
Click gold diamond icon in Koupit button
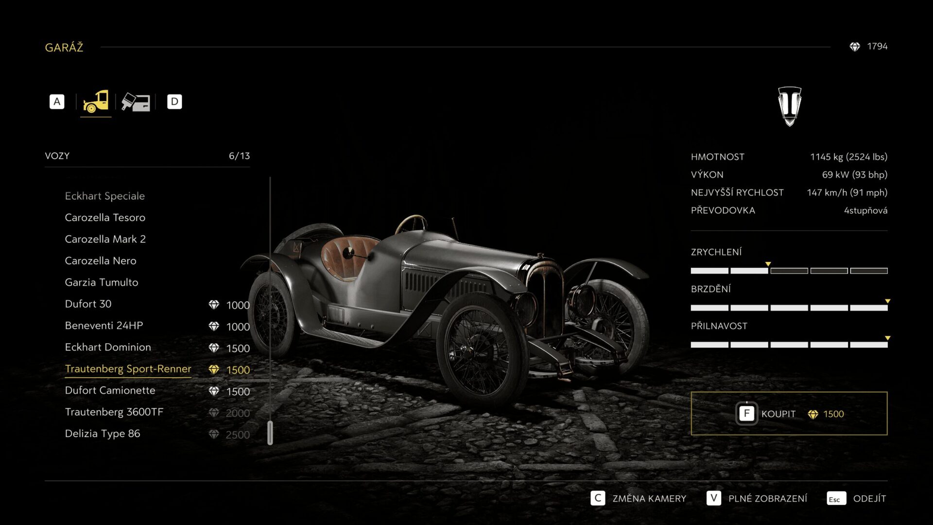[813, 414]
